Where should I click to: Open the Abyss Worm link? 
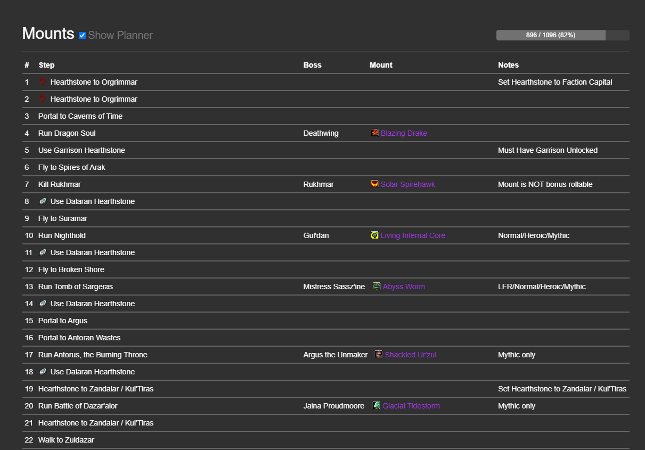click(x=404, y=287)
